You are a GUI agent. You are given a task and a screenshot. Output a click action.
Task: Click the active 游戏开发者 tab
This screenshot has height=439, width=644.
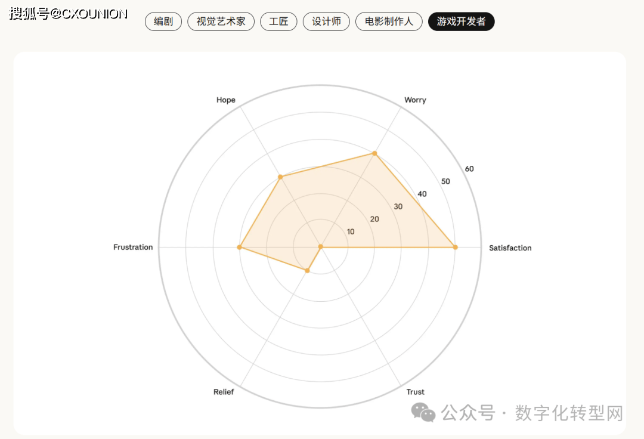[461, 21]
